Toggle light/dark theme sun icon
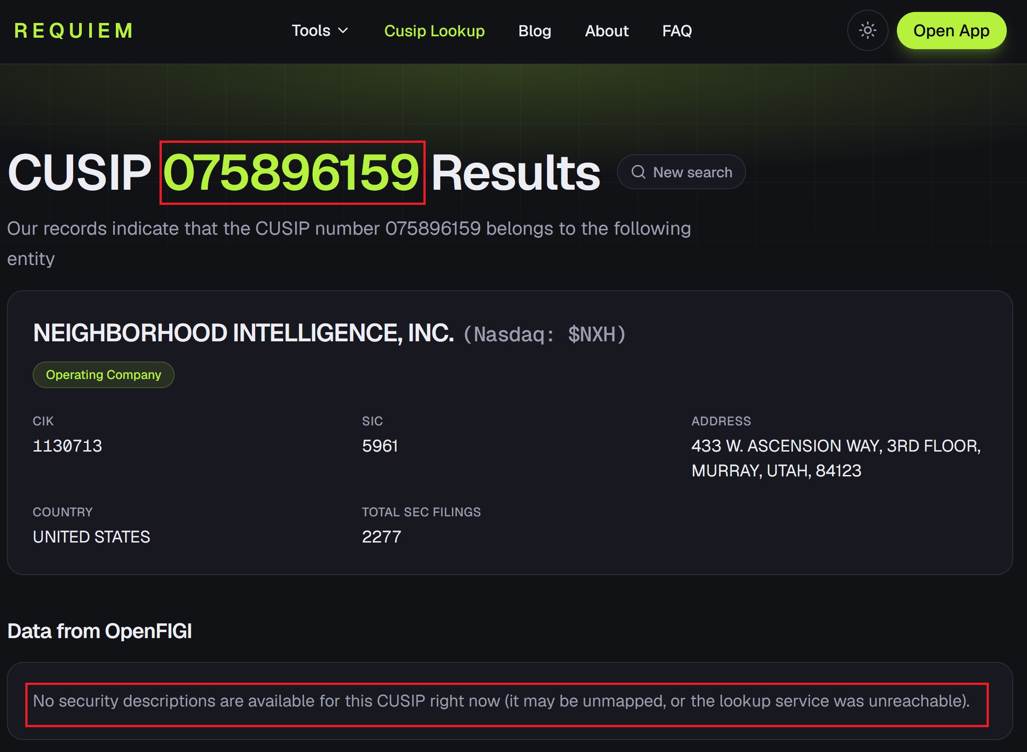The width and height of the screenshot is (1027, 752). point(867,31)
